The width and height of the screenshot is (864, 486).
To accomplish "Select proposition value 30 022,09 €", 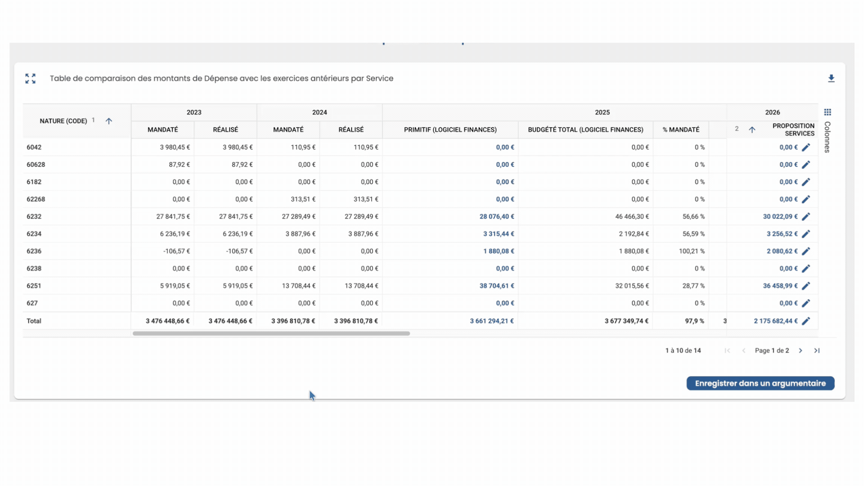I will 780,216.
